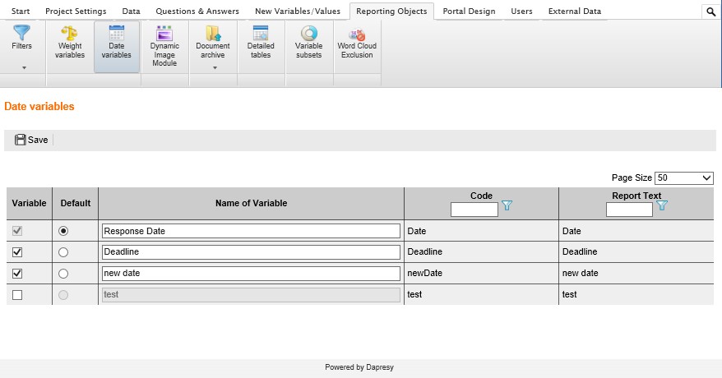The width and height of the screenshot is (722, 378).
Task: Enable the test variable checkbox
Action: pos(17,295)
